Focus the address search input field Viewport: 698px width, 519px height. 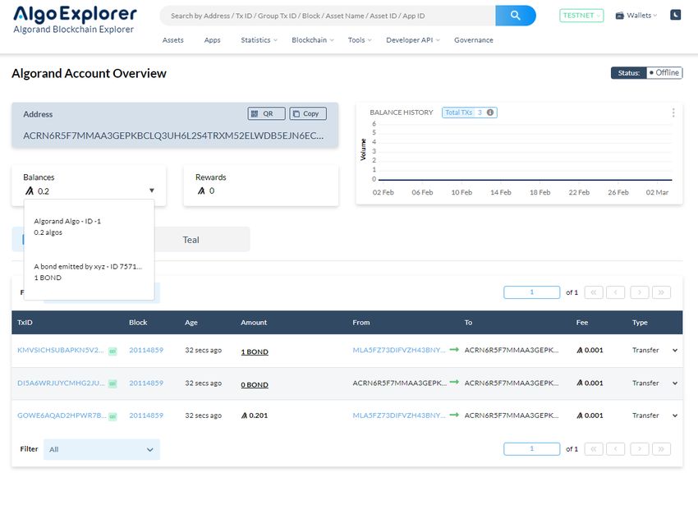(x=327, y=16)
